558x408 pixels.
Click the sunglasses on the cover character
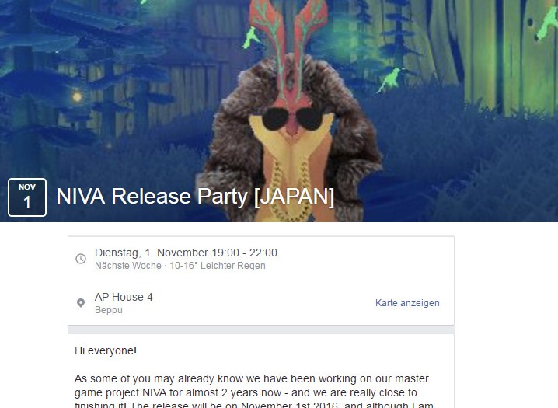[x=293, y=118]
